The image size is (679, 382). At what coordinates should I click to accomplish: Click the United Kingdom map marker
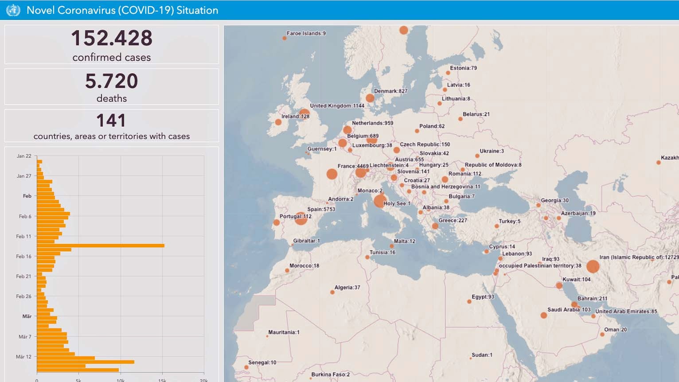point(304,114)
